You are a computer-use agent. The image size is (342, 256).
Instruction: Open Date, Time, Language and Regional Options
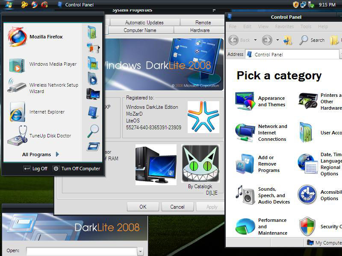(x=320, y=164)
